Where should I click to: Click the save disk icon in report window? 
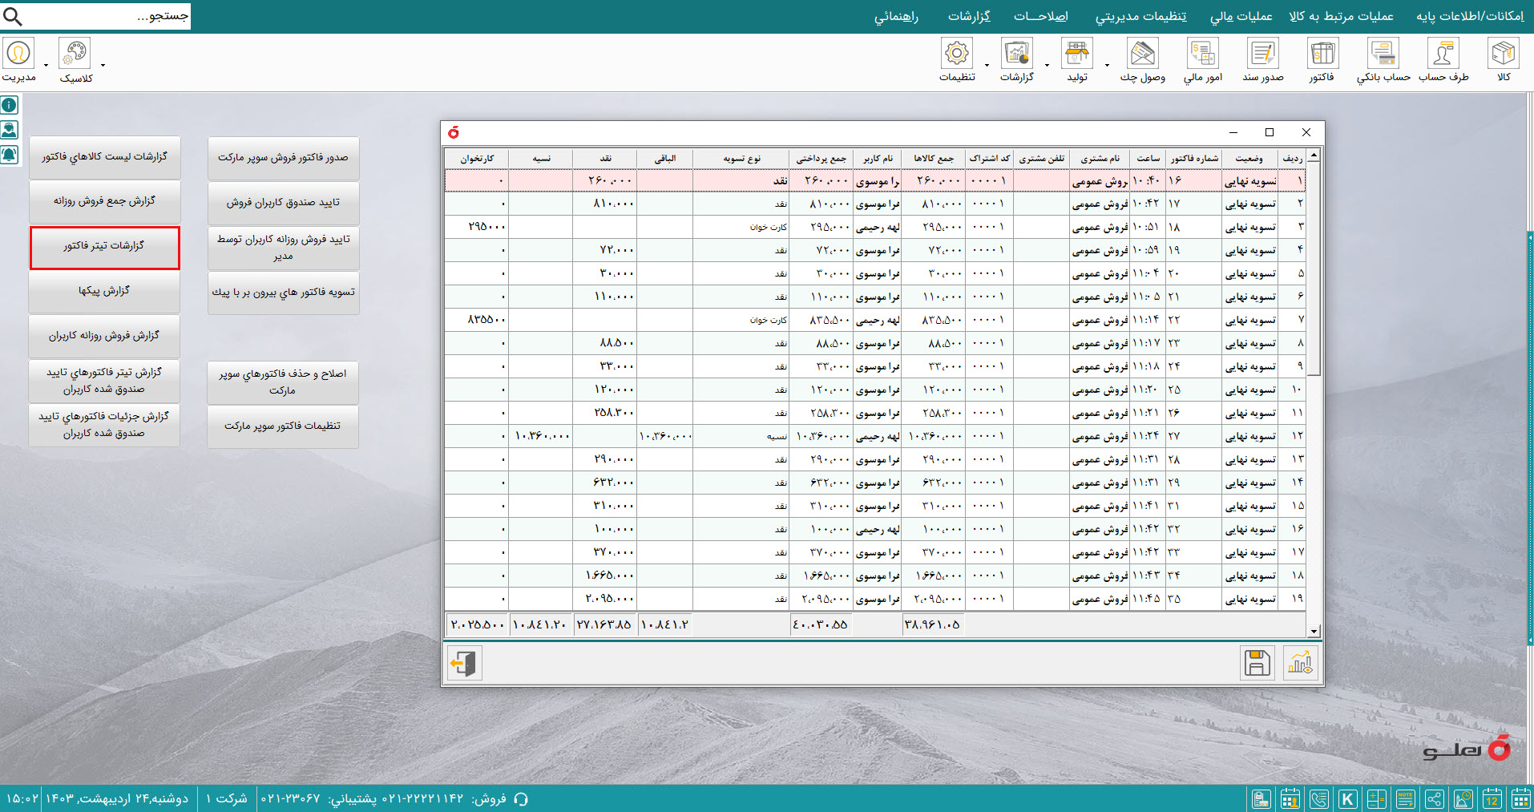(x=1257, y=663)
